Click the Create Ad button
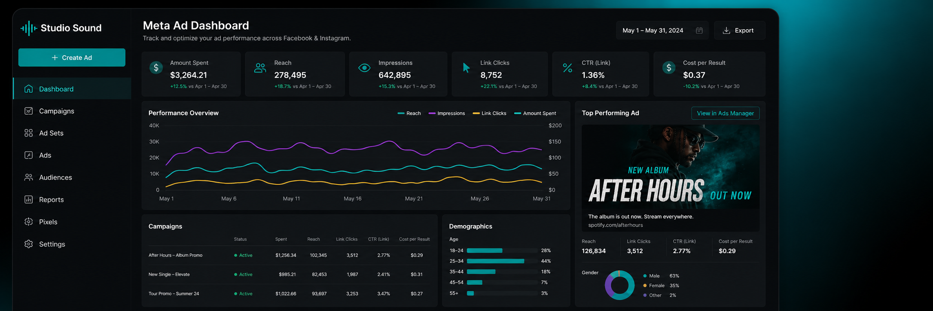Viewport: 933px width, 311px height. click(x=72, y=58)
